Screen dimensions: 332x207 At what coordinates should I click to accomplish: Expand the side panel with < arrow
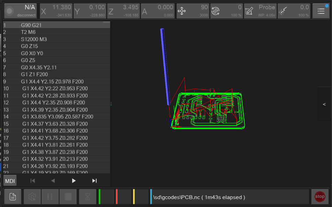coord(324,104)
